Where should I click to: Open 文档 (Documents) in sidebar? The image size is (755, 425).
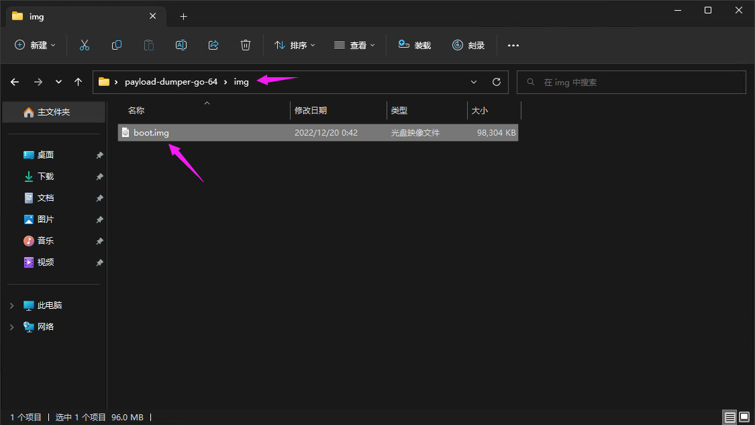45,198
